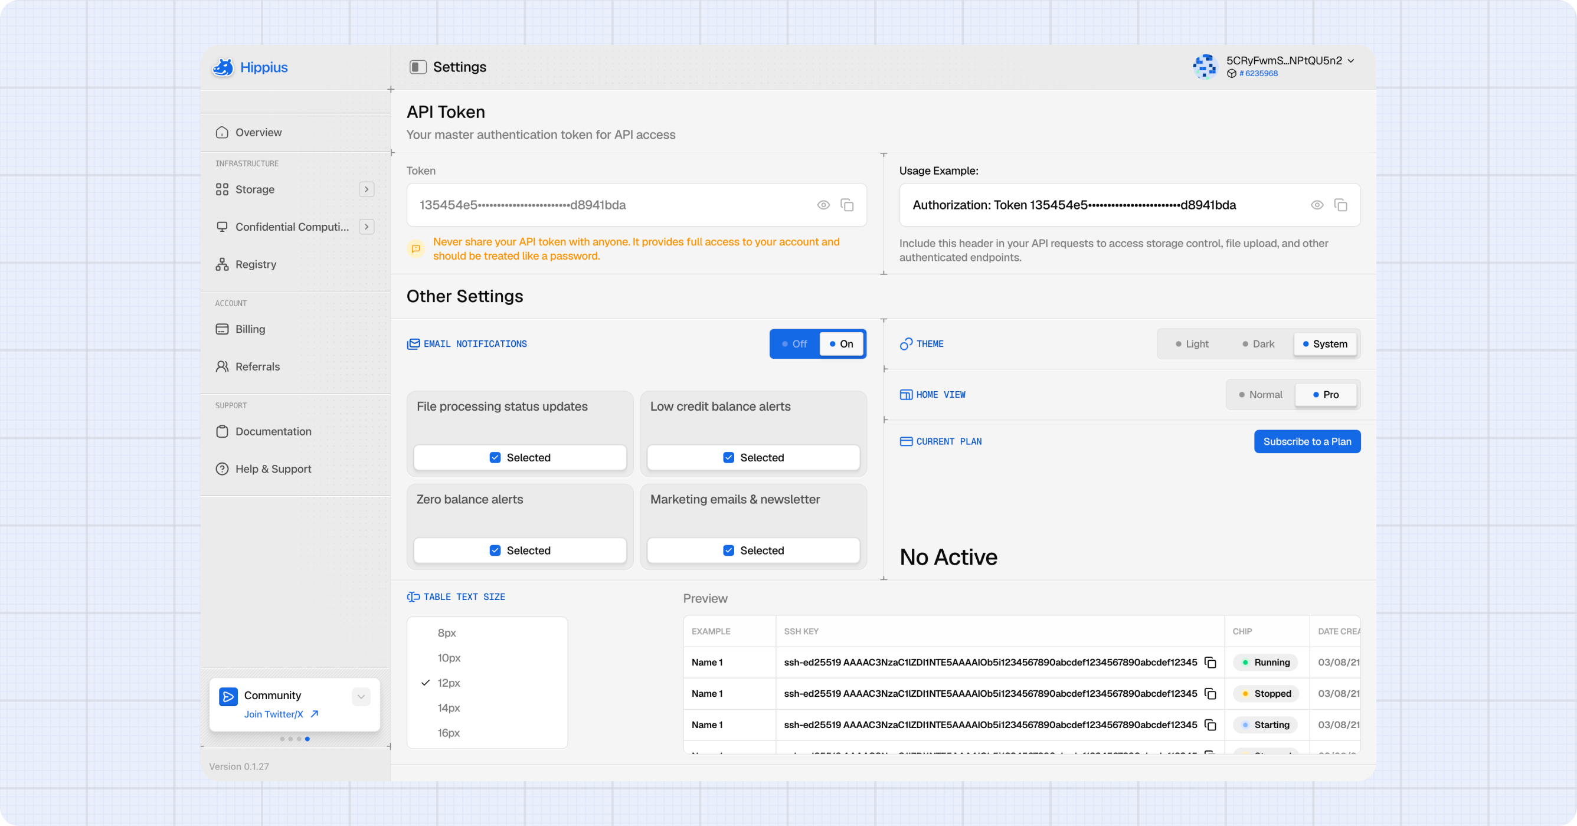Click the Referrals people icon

(x=223, y=366)
